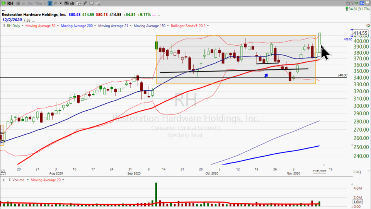The width and height of the screenshot is (371, 209).
Task: Expand the Moving Average 150 dropdown arrow
Action: [x=168, y=26]
